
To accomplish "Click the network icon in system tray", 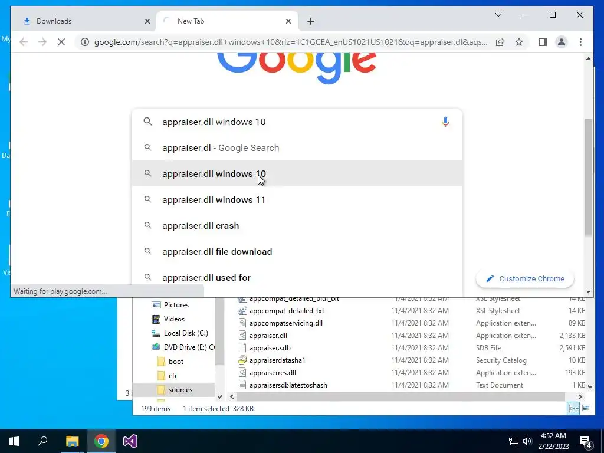I will pyautogui.click(x=514, y=441).
